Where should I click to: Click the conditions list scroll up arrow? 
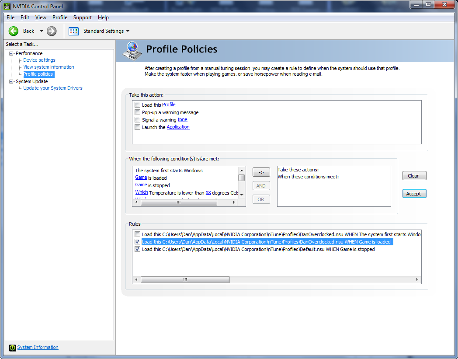tap(242, 171)
